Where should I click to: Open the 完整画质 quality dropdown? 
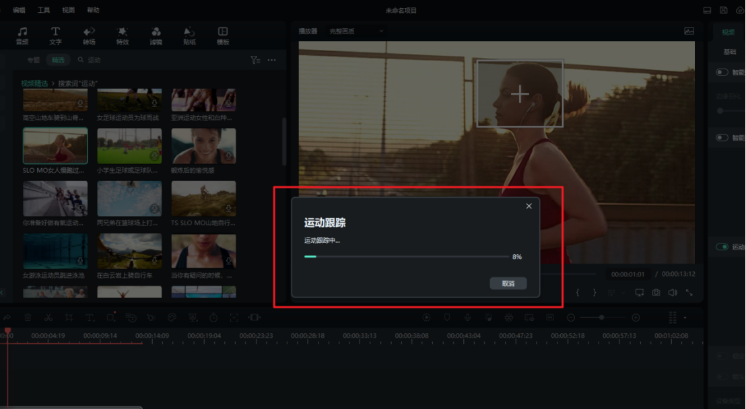[356, 31]
